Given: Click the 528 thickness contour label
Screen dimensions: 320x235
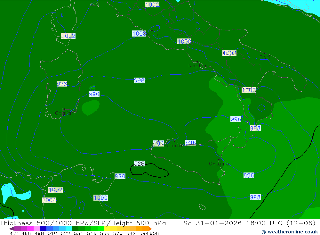Looking at the screenshot, I should click(139, 164).
